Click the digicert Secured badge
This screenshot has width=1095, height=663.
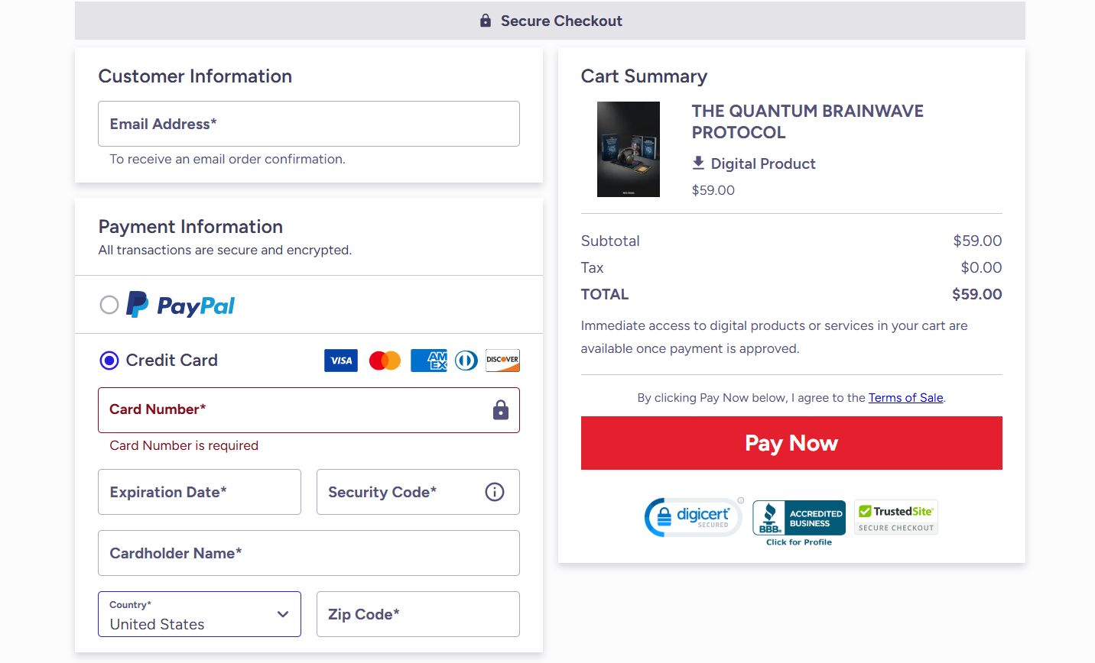click(x=692, y=517)
